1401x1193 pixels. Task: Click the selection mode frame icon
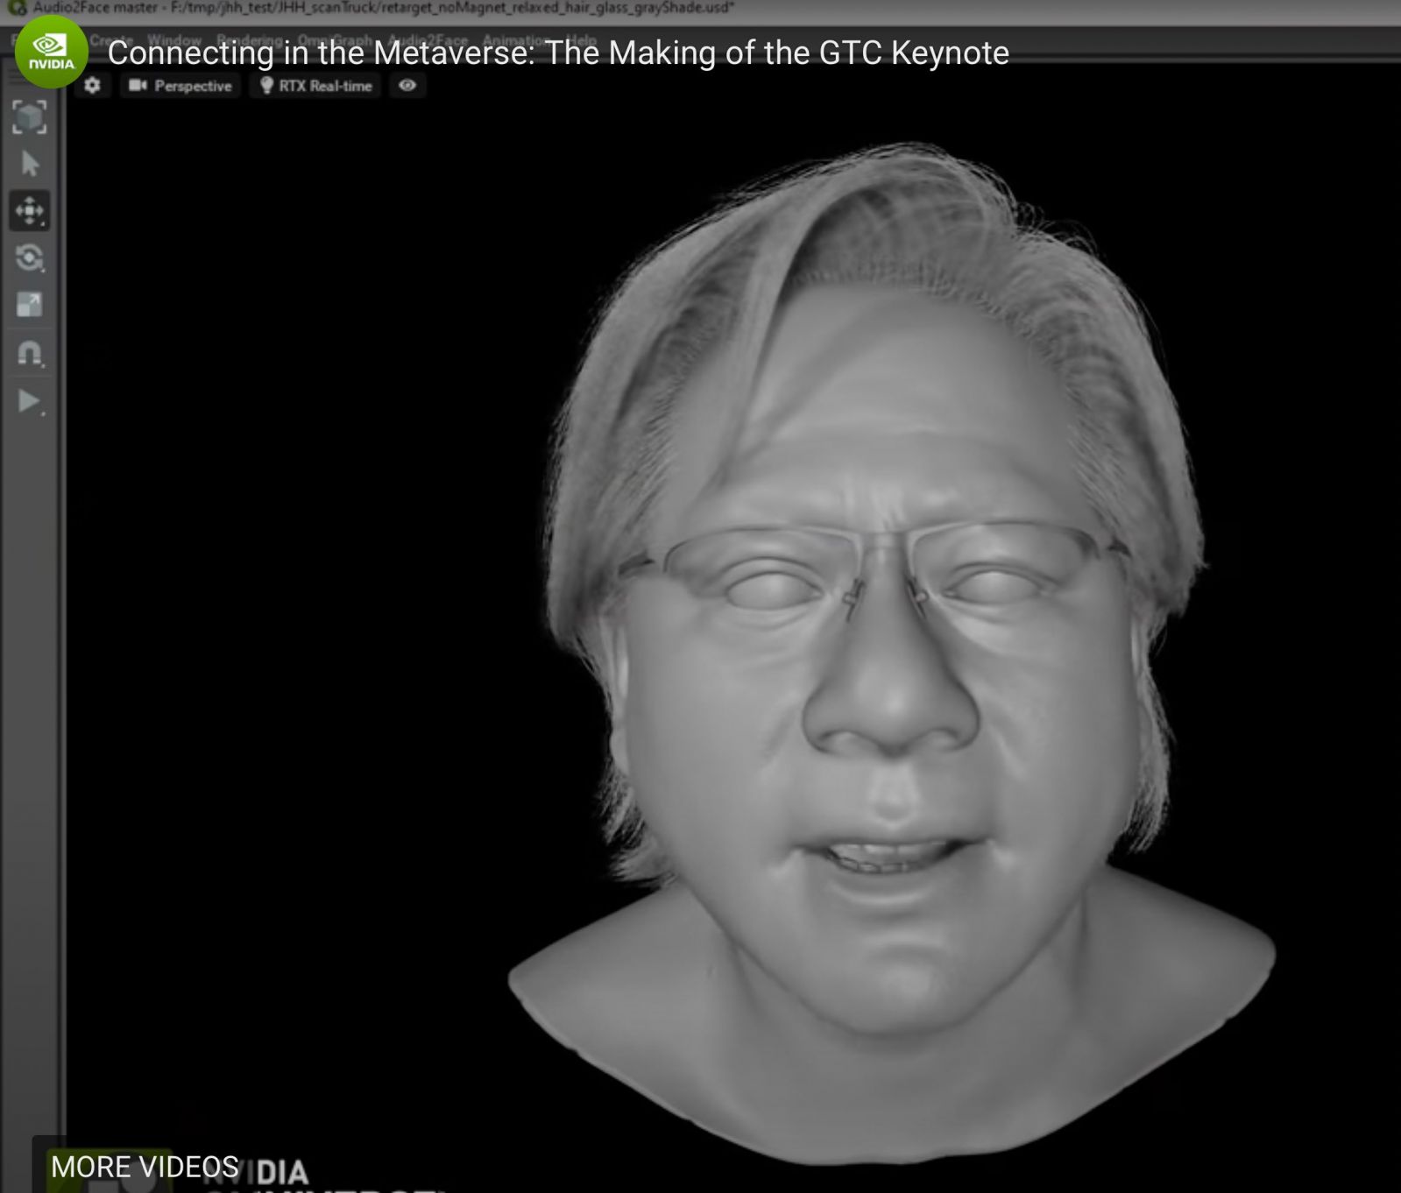pos(30,117)
